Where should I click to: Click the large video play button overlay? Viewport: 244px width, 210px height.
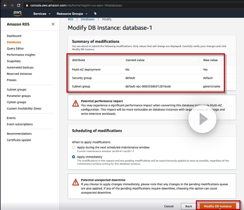click(x=202, y=119)
